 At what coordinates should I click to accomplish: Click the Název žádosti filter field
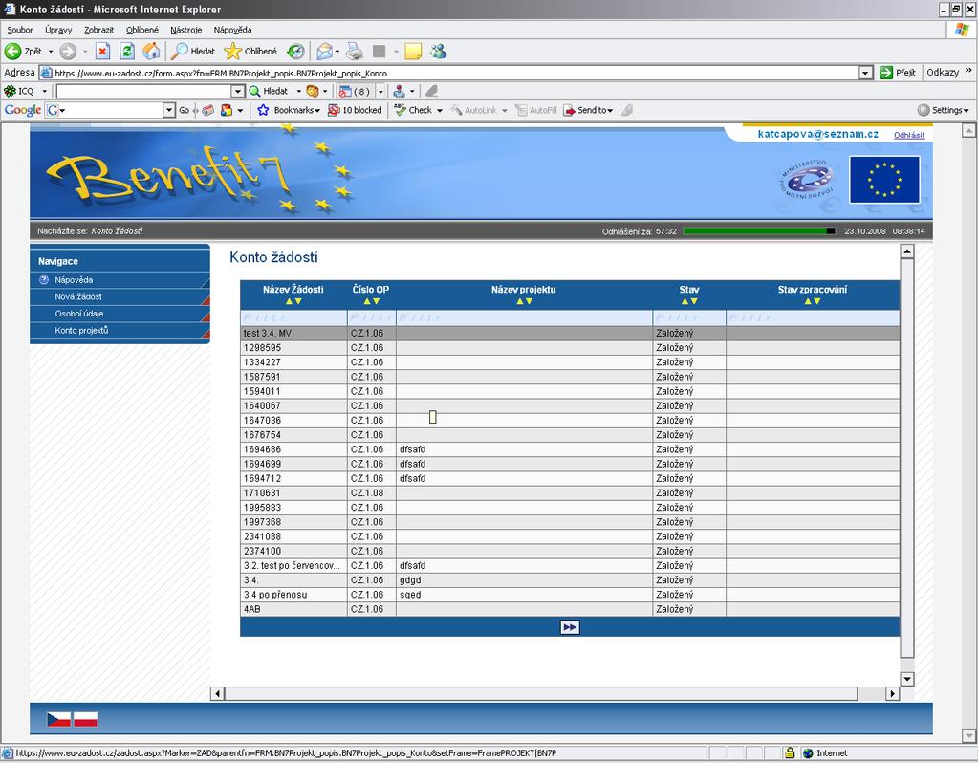(293, 317)
